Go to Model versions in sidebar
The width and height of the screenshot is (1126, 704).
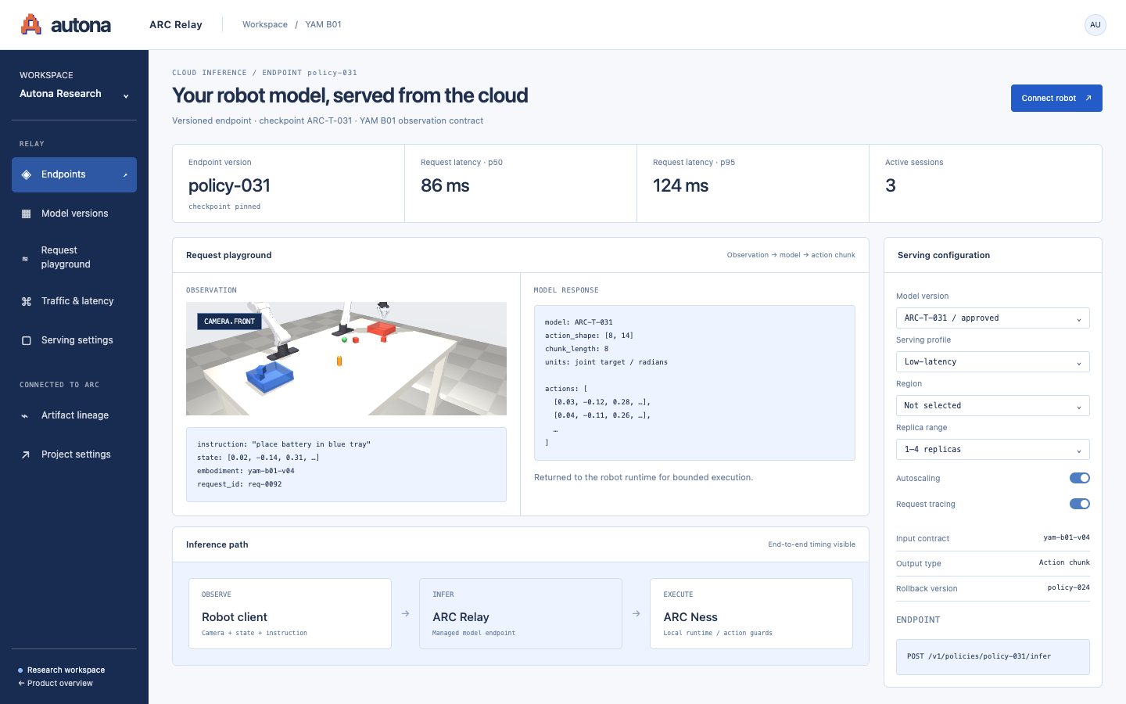[x=74, y=214]
